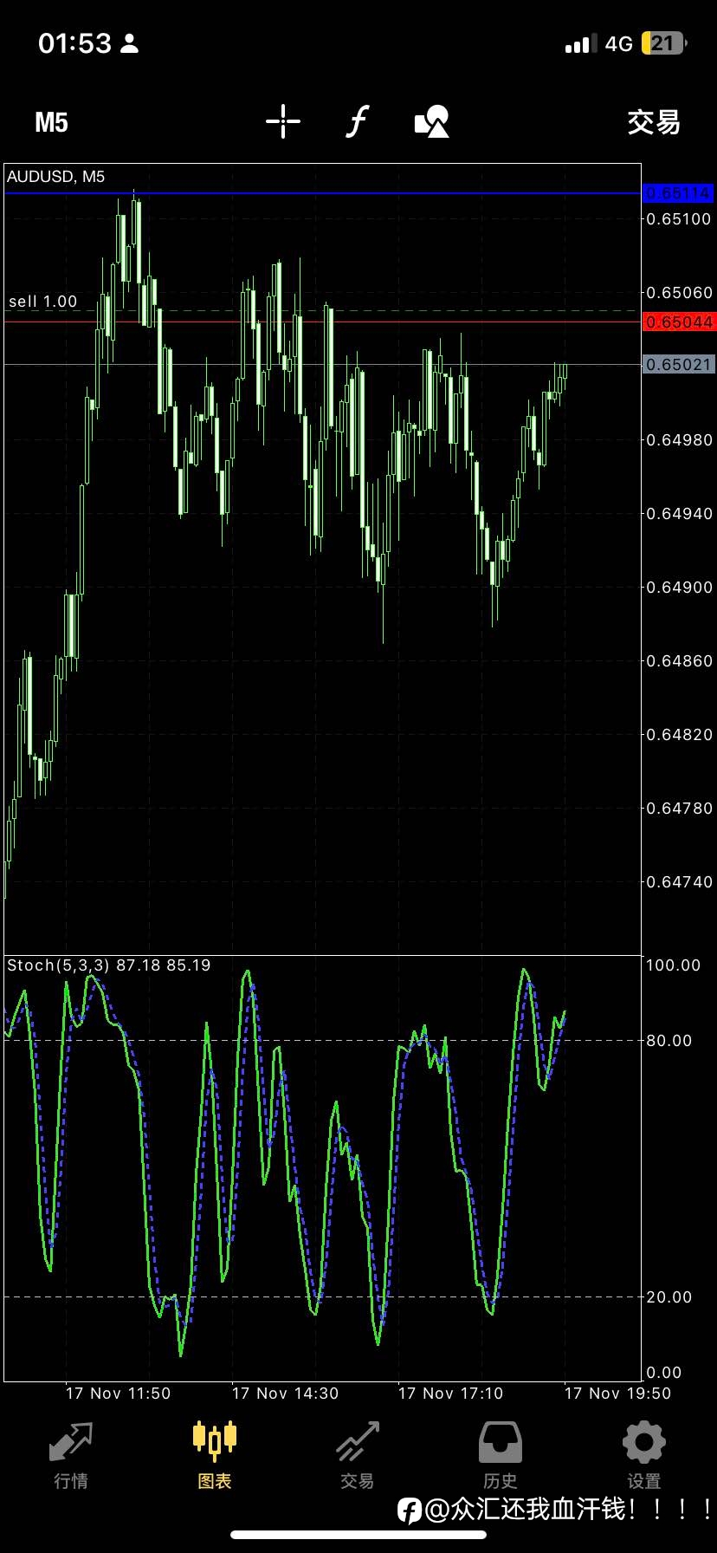The height and width of the screenshot is (1553, 717).
Task: Tap the 100.00 stochastic scale label
Action: click(674, 965)
